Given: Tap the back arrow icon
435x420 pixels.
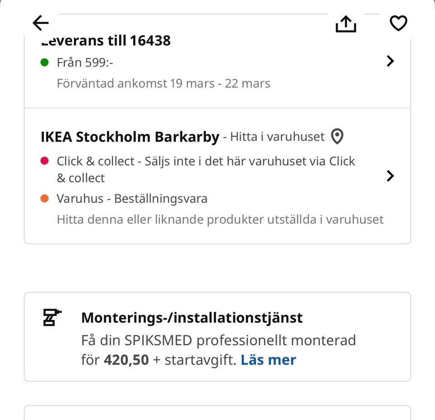Looking at the screenshot, I should pos(41,23).
